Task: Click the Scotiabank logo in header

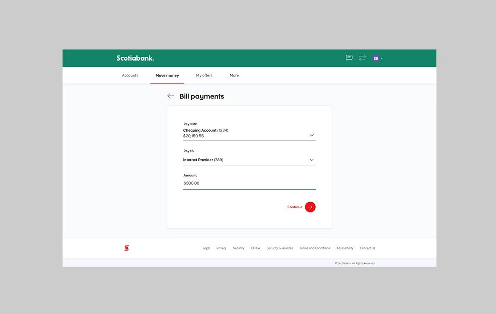Action: [x=135, y=58]
